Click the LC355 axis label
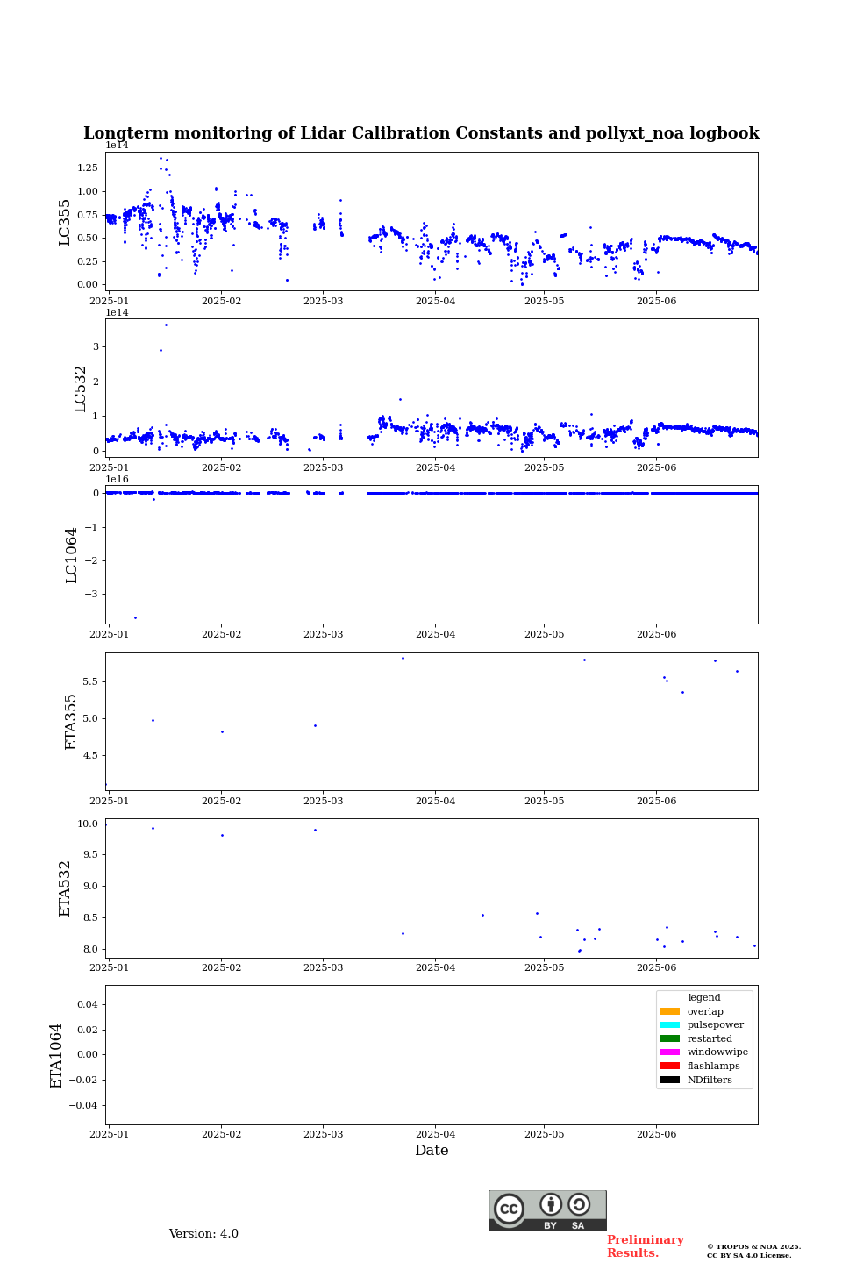This screenshot has width=842, height=1263. point(65,222)
